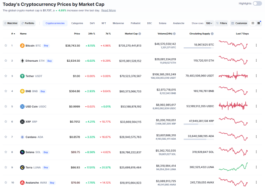The width and height of the screenshot is (265, 190).
Task: Click the Bitcoin circulating supply progress bar
Action: [x=198, y=48]
